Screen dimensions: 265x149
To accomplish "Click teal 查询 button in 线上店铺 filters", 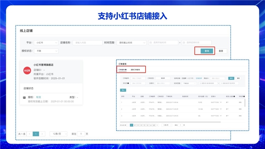I will coord(207,51).
